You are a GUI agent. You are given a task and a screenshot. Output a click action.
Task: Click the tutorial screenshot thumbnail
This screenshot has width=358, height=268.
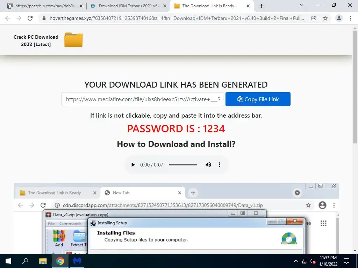(176, 218)
